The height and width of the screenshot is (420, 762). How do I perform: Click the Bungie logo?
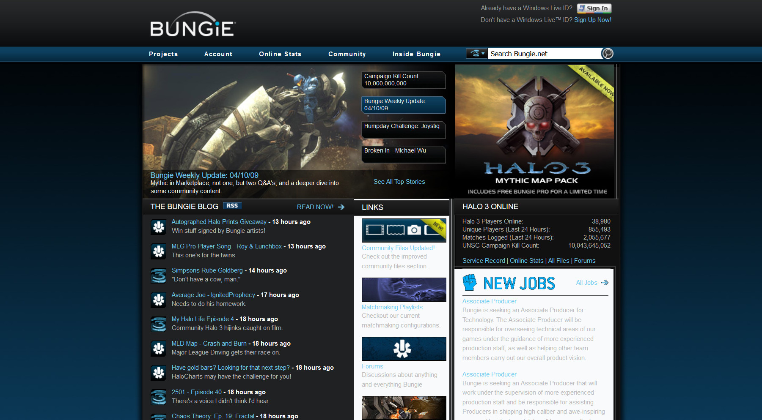point(193,25)
